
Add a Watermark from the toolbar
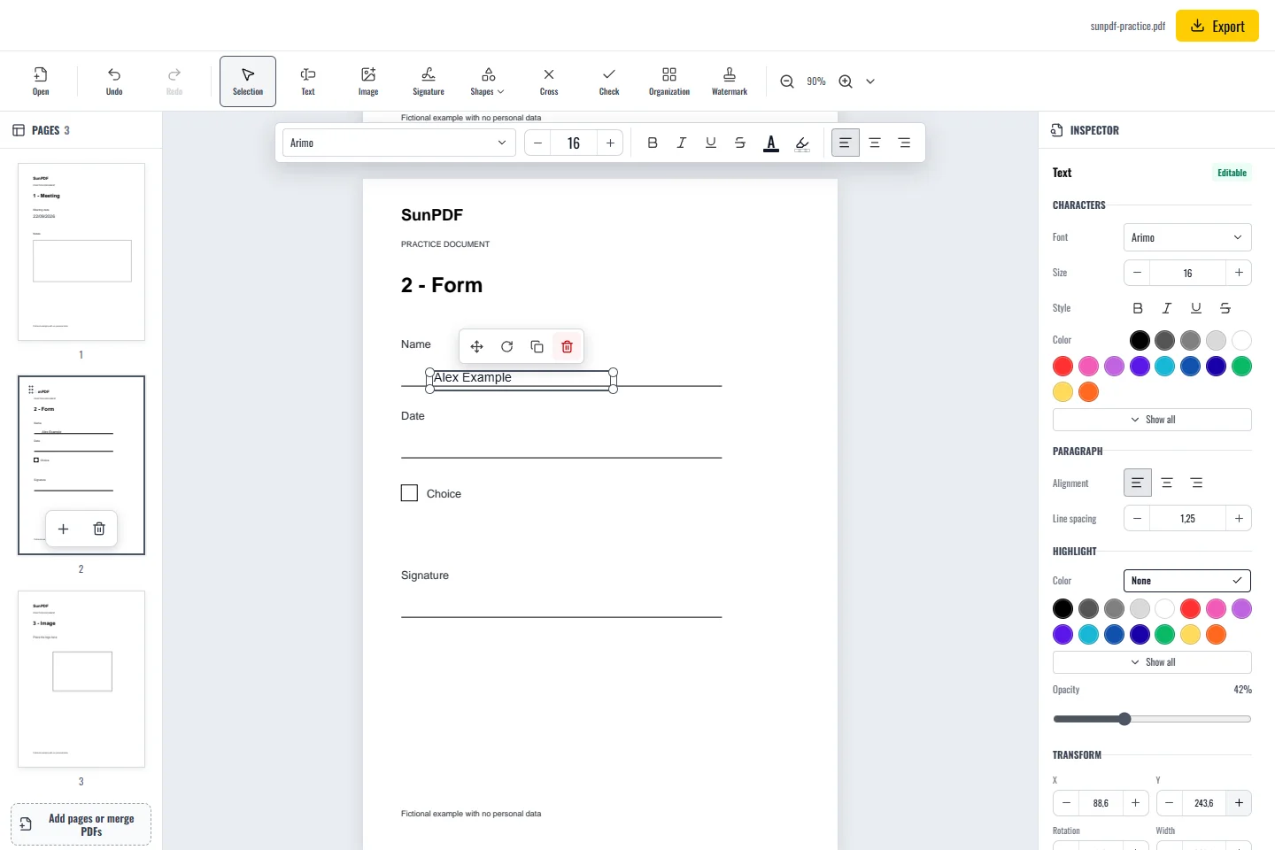(x=730, y=81)
